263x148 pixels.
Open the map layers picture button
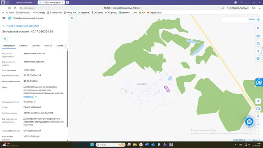coord(258,109)
